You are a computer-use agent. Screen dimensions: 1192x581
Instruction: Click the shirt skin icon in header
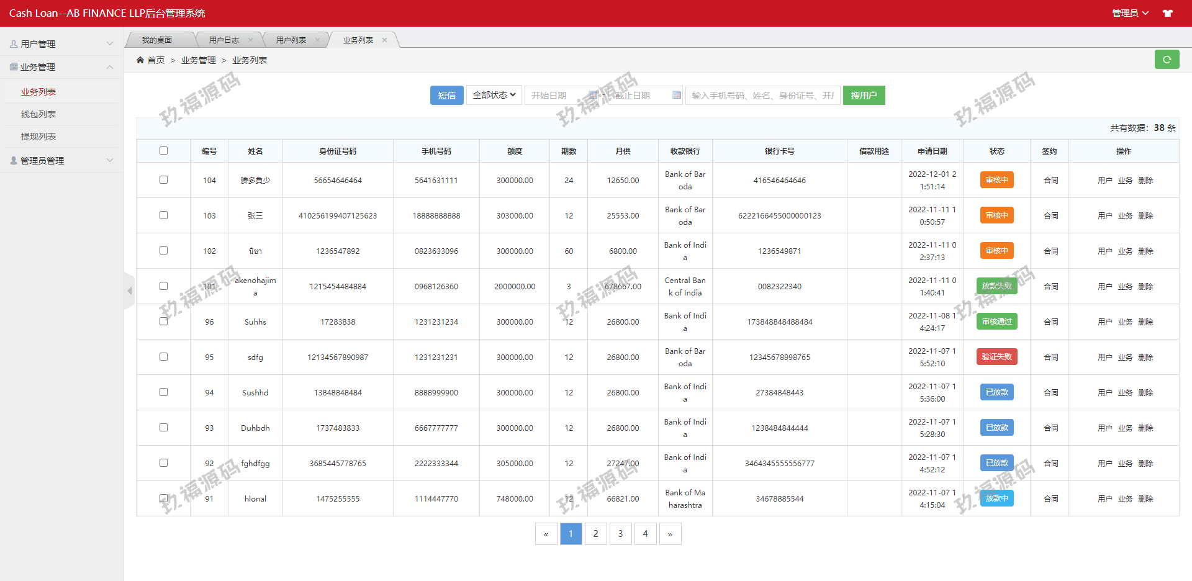pyautogui.click(x=1168, y=13)
